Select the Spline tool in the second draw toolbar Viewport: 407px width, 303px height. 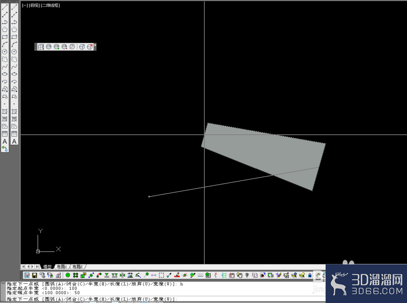(x=14, y=67)
